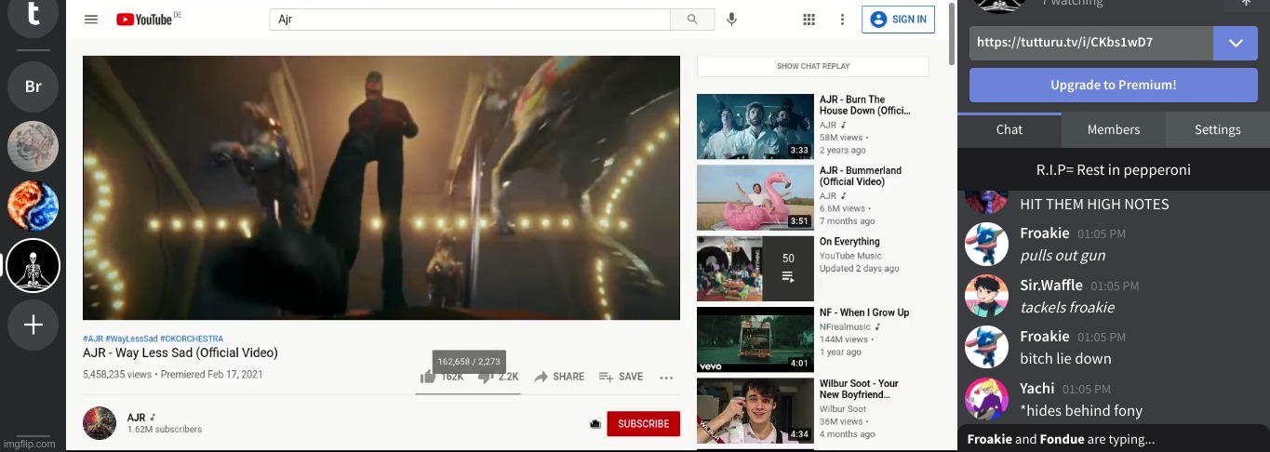Image resolution: width=1270 pixels, height=452 pixels.
Task: Open more actions ellipsis under video
Action: [666, 378]
